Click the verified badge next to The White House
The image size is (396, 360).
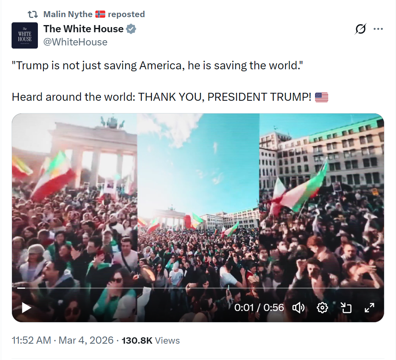coord(132,29)
